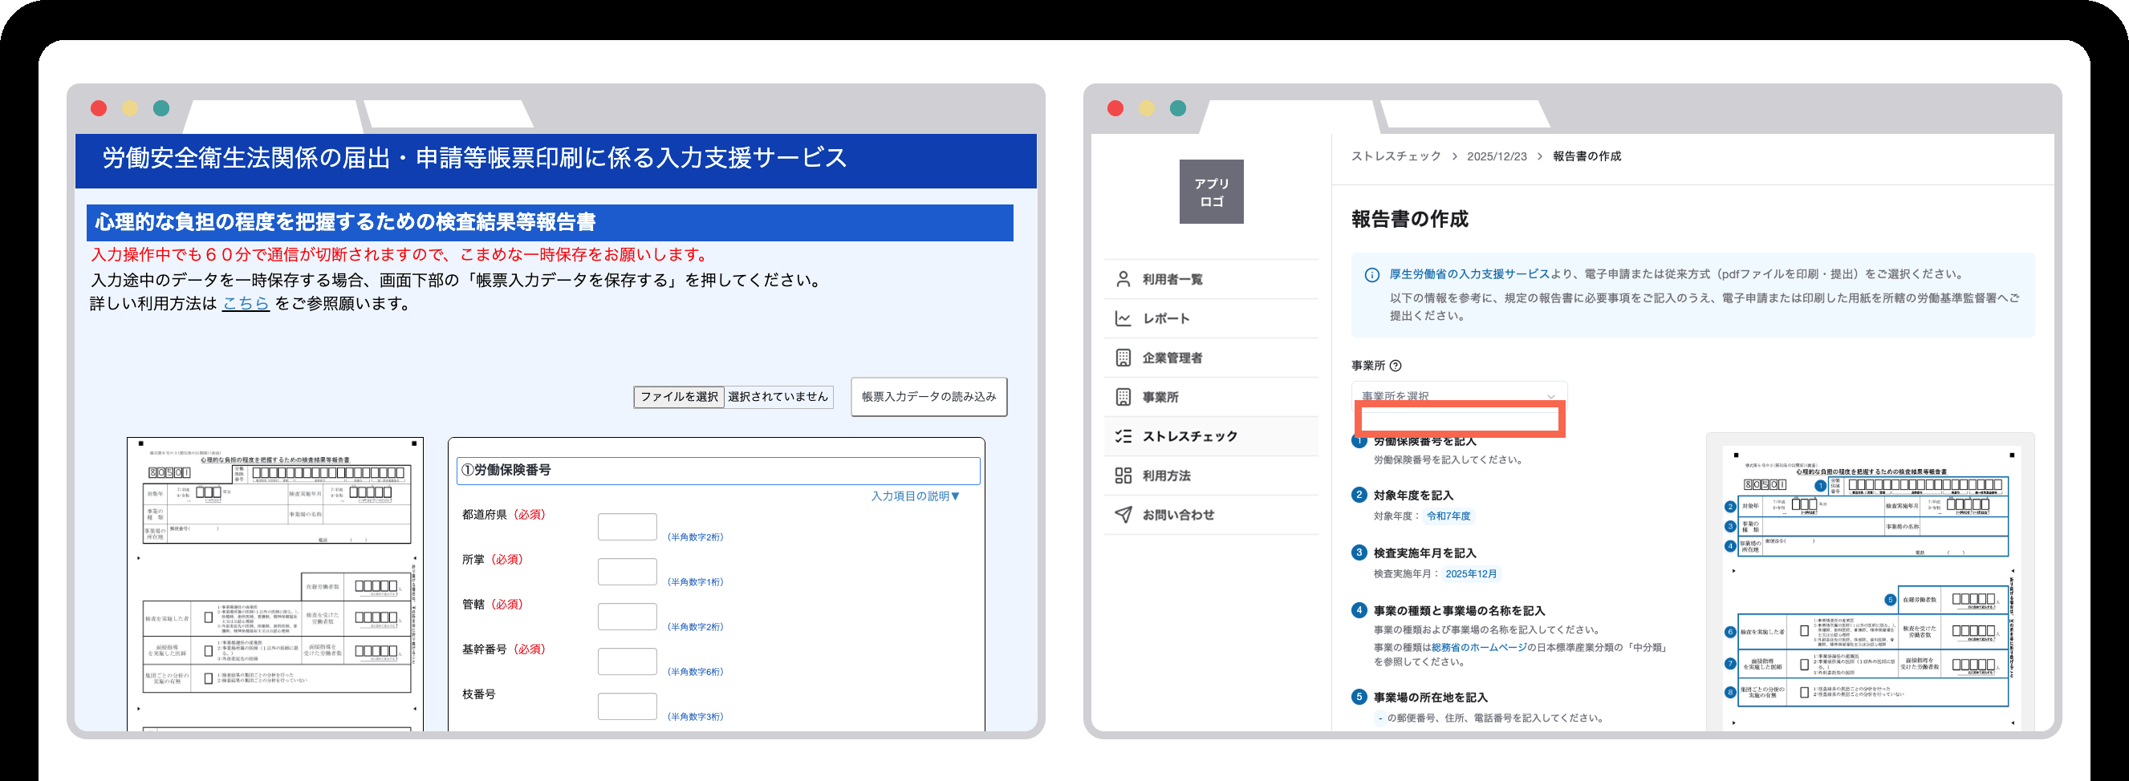Click ストレスチェック breadcrumb link
Screen dimensions: 2129x781
(x=1395, y=156)
